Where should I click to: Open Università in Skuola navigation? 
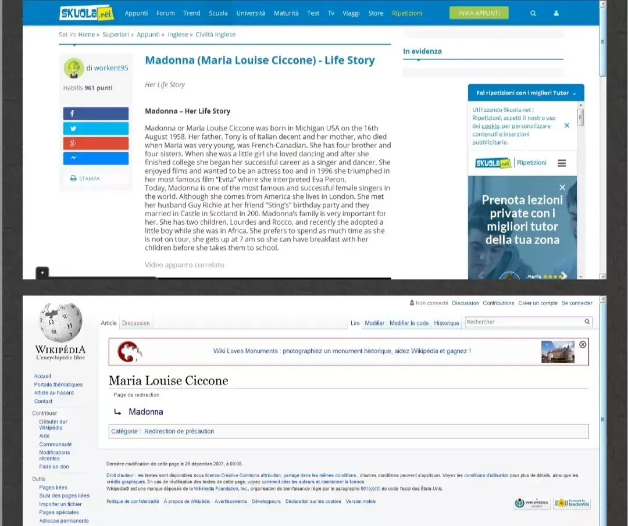click(x=251, y=13)
